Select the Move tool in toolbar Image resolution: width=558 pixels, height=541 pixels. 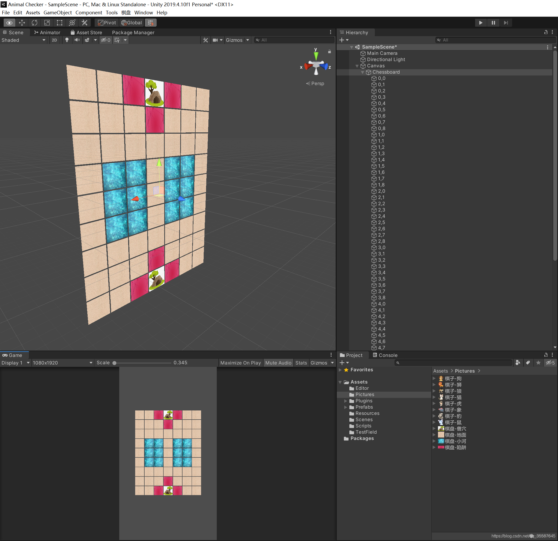coord(22,23)
